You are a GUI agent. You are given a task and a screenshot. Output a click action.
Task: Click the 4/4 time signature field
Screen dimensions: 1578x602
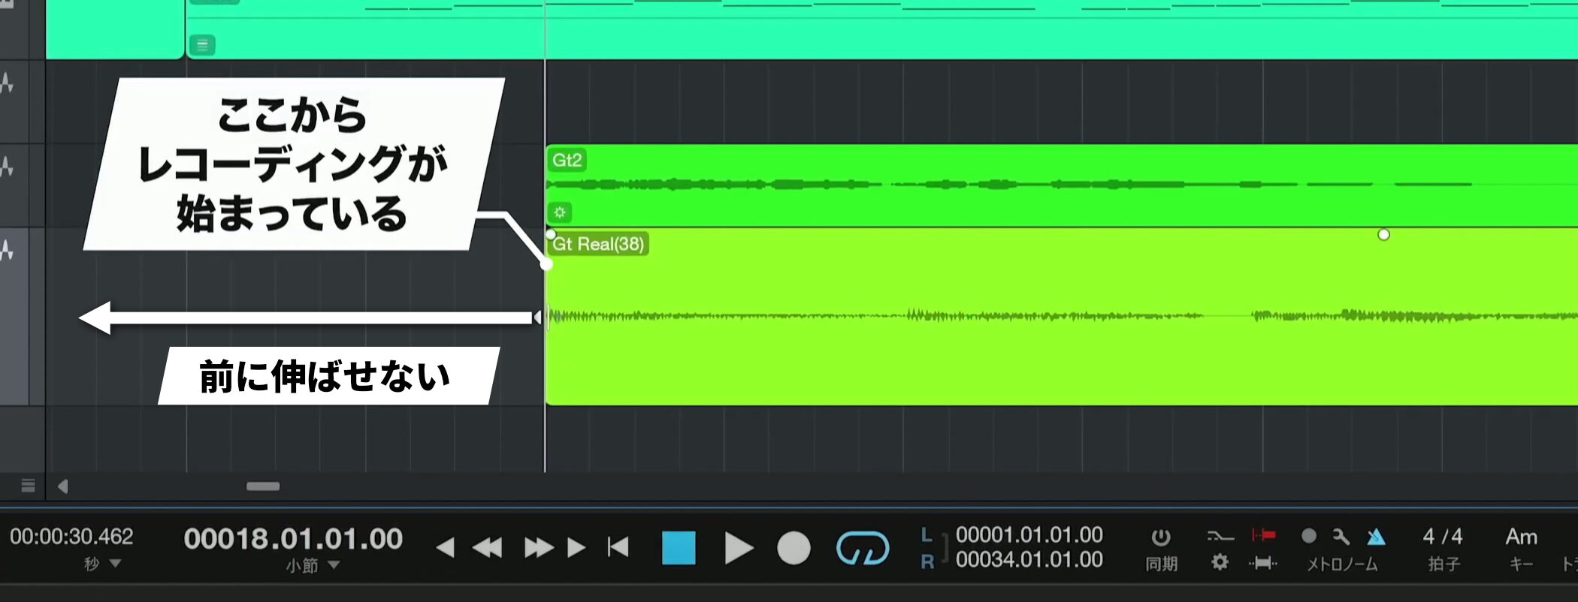(1442, 537)
